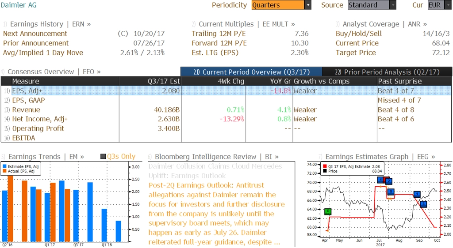Click red square for Q3 17 EPS legend
This screenshot has height=248, width=453.
pyautogui.click(x=325, y=166)
